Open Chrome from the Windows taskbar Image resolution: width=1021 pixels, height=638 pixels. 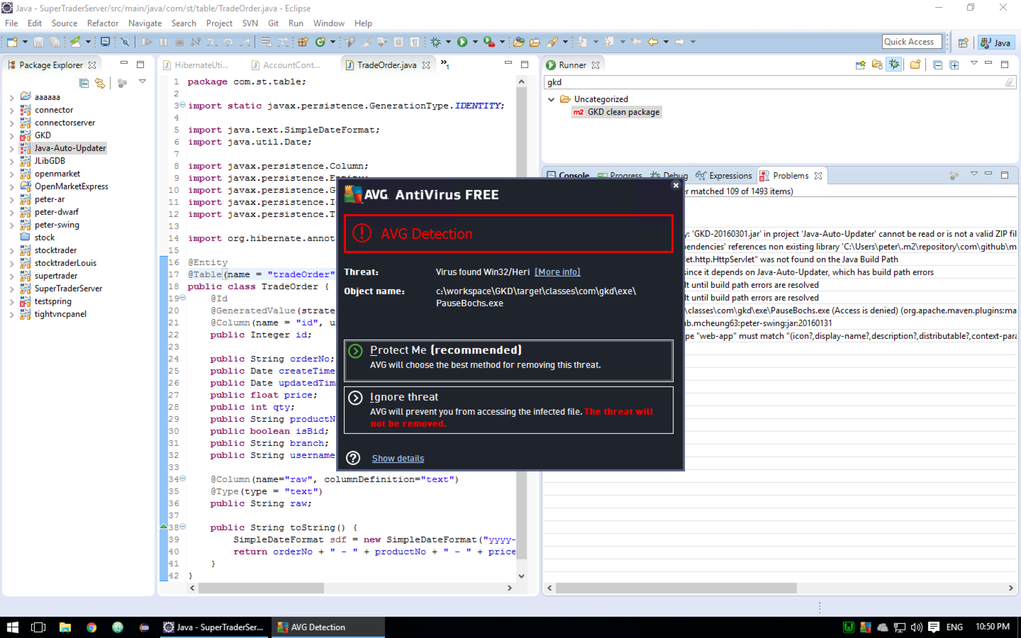91,627
